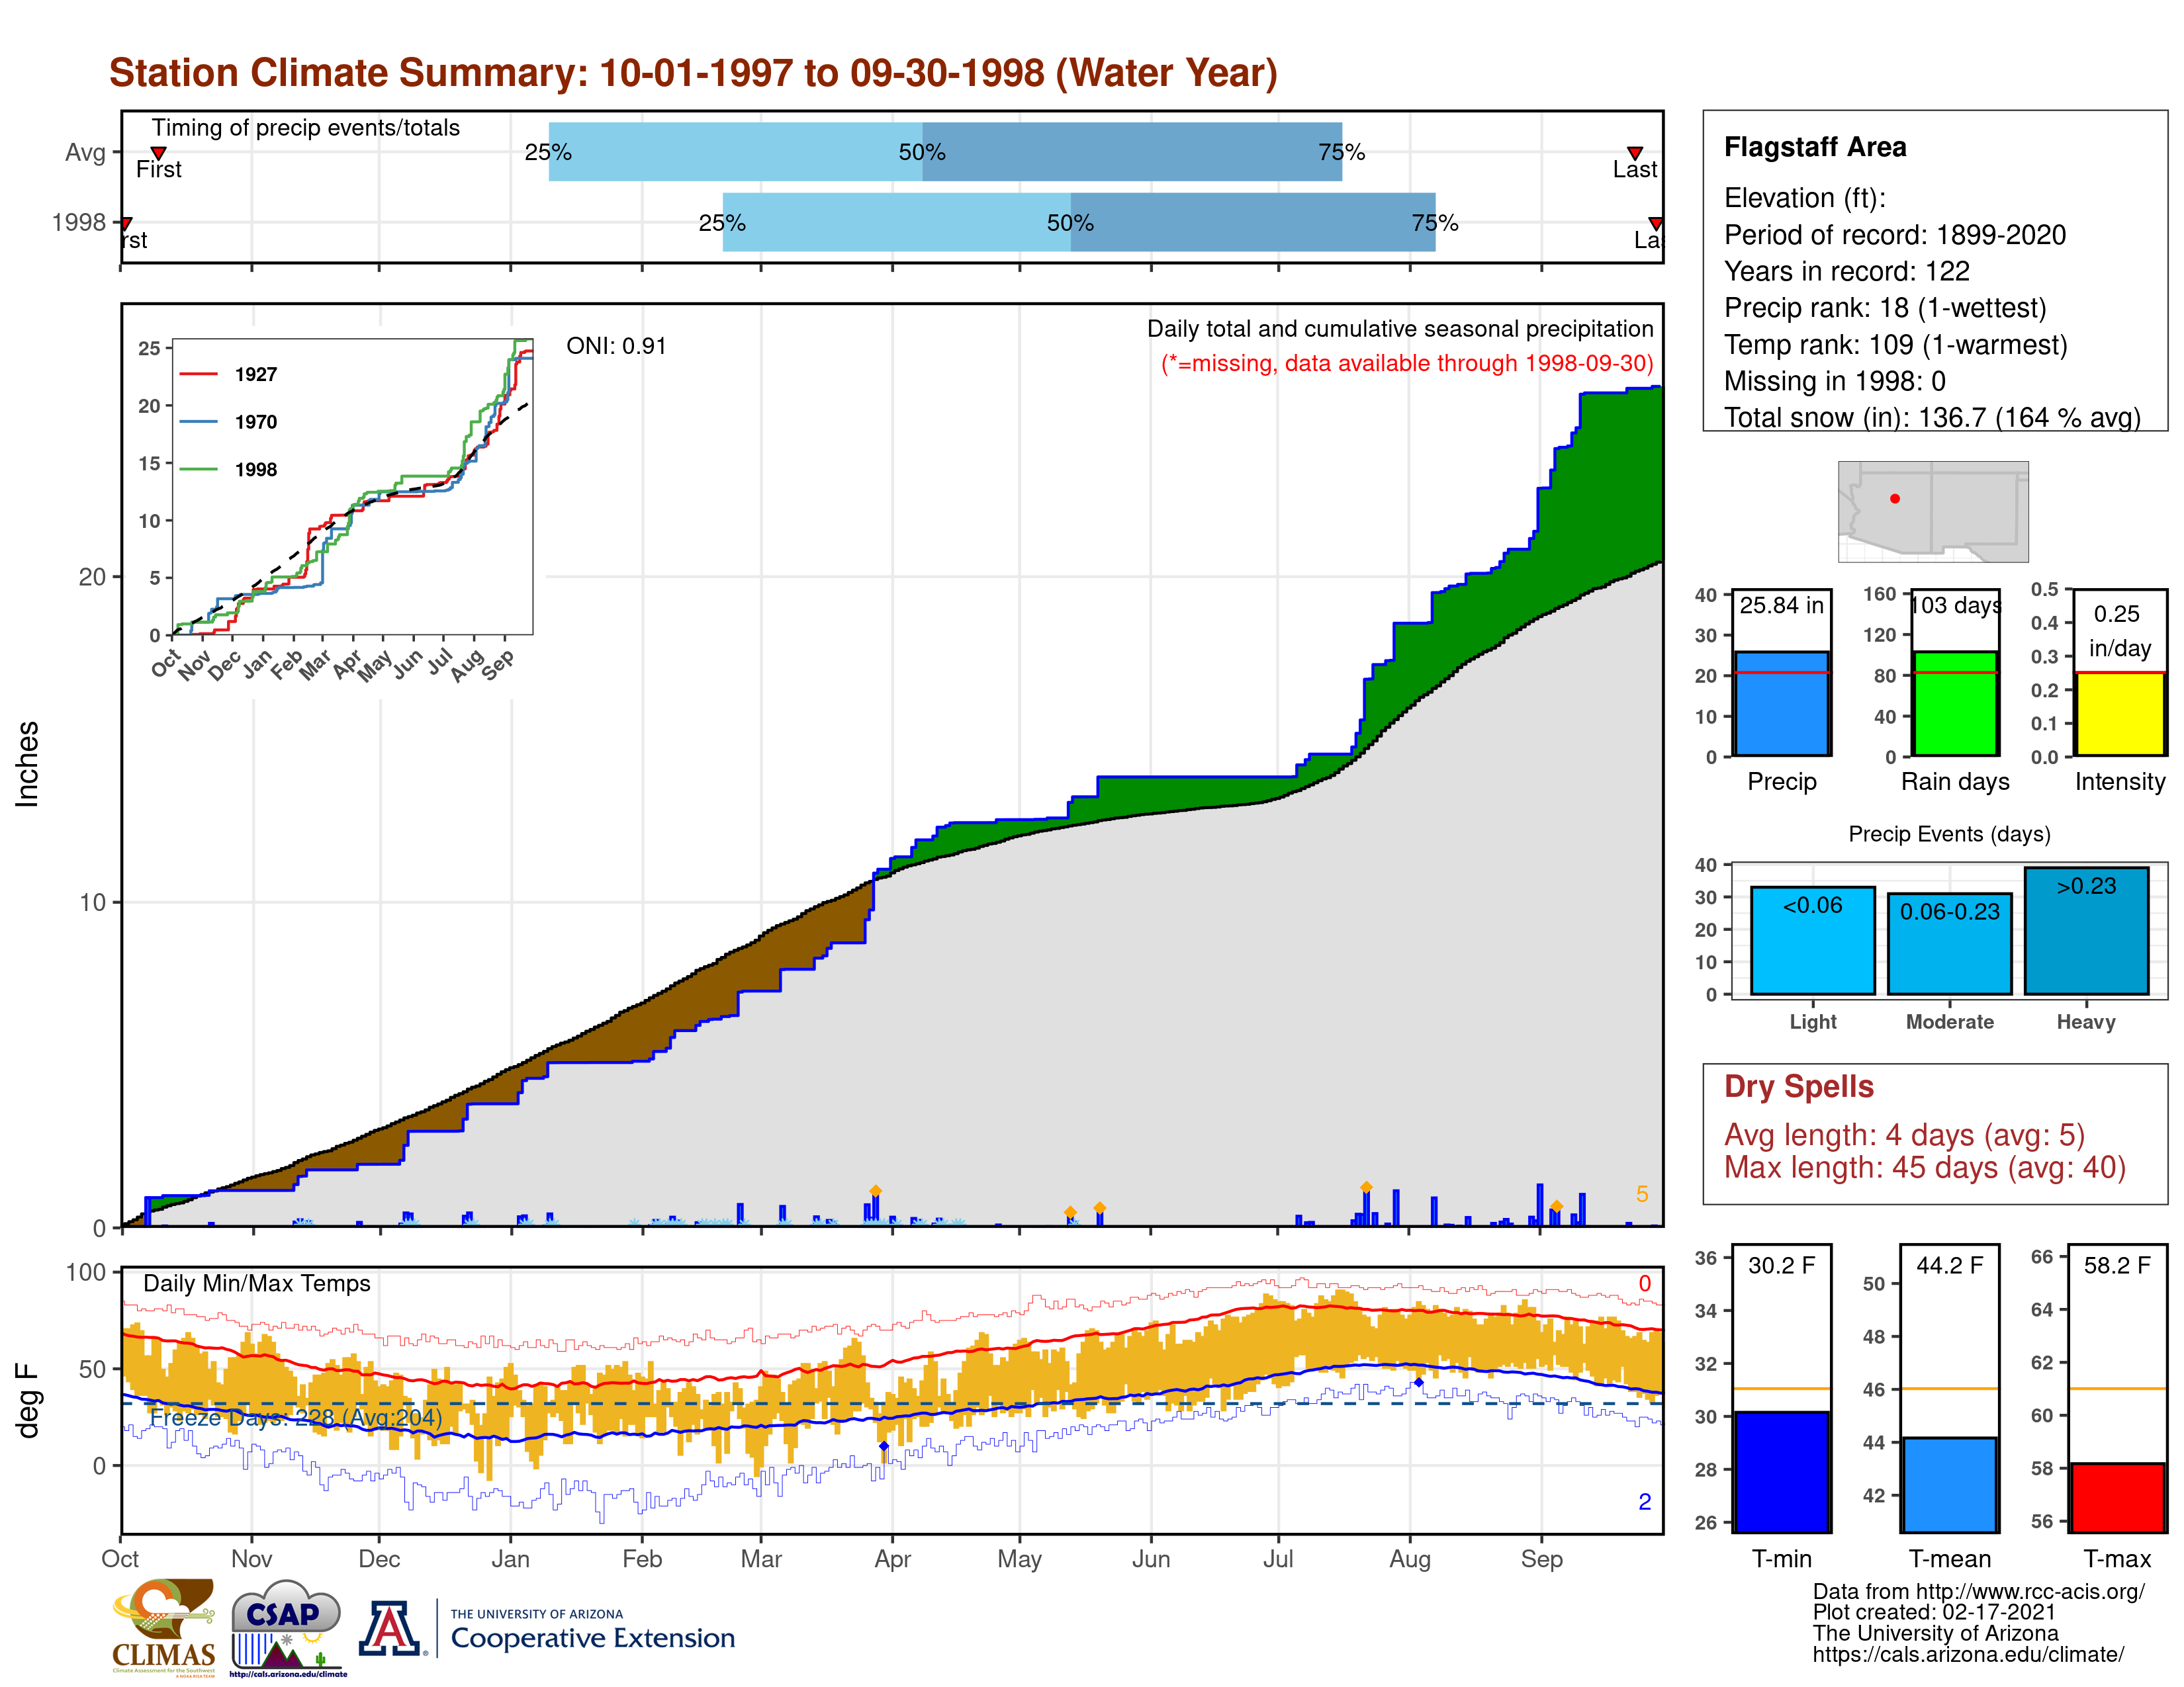Click the red 1927 legend line
This screenshot has height=1687, width=2184.
(x=198, y=374)
